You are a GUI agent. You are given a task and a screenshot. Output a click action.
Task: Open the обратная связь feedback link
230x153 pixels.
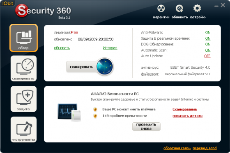(177, 148)
